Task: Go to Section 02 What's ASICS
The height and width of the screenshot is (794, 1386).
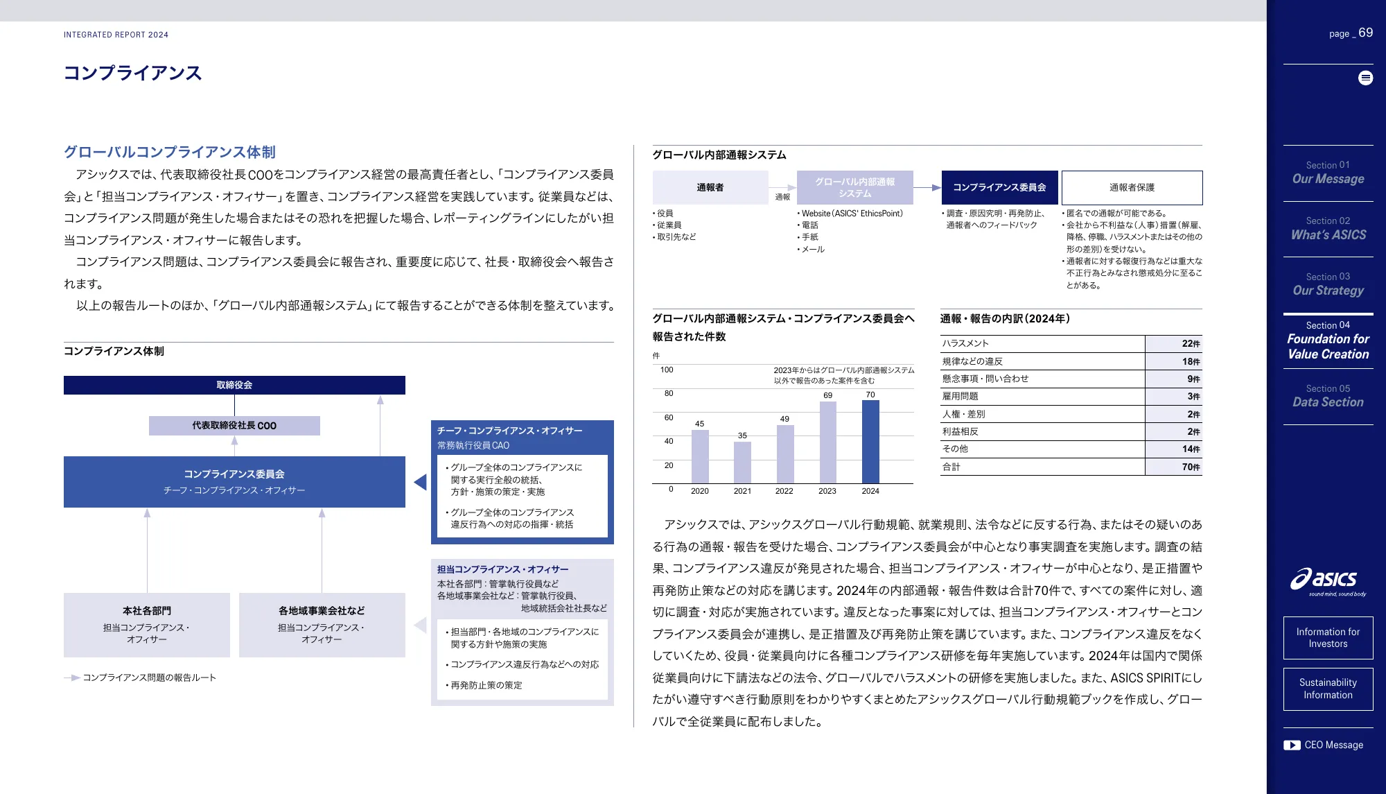Action: pyautogui.click(x=1328, y=229)
